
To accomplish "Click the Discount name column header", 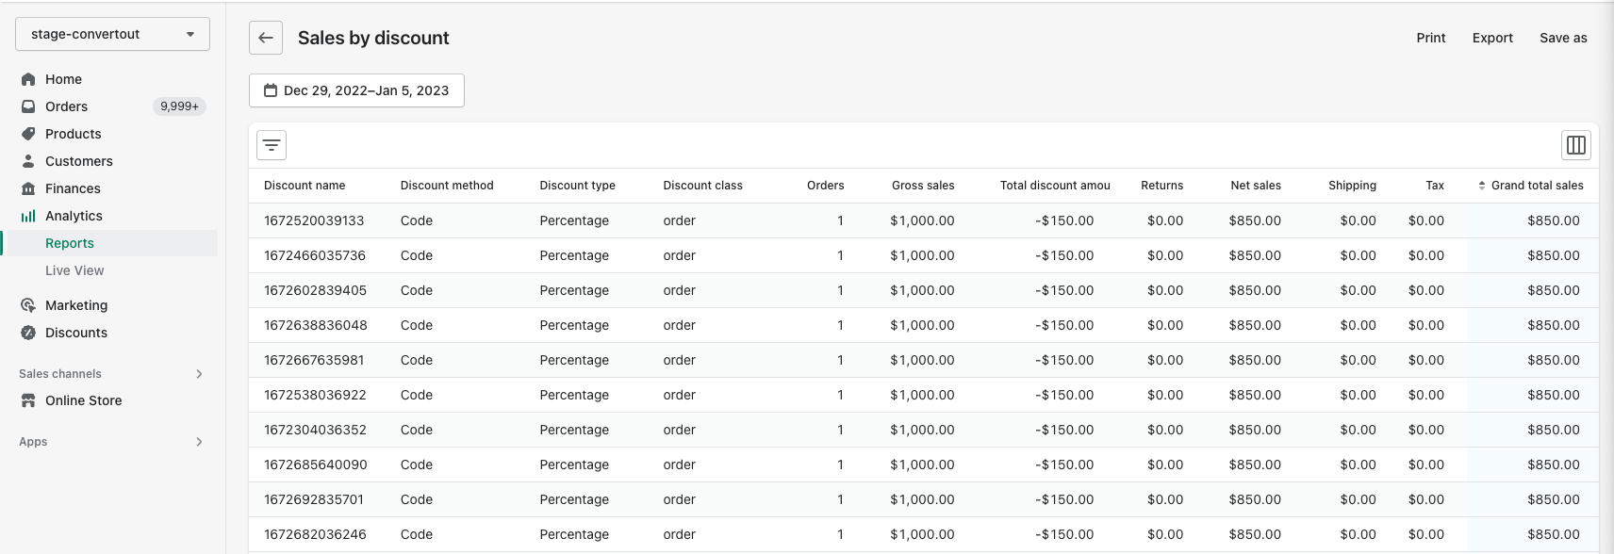I will pos(305,186).
